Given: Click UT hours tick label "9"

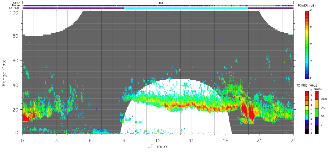Looking at the screenshot, I should point(124,140).
